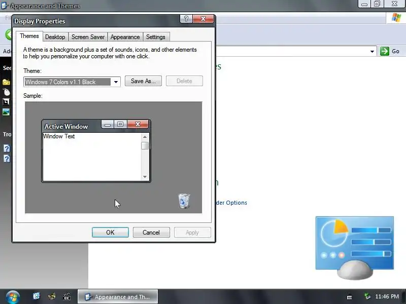Click Cancel in Display Properties
Screen dimensions: 406x304
151,233
